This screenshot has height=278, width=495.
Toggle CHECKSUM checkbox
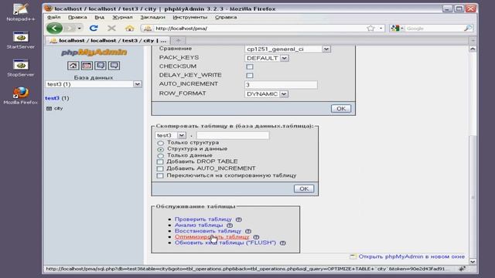click(x=250, y=67)
